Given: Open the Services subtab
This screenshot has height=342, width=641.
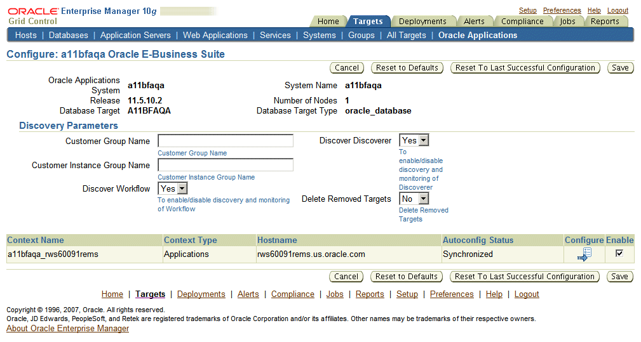Looking at the screenshot, I should click(x=275, y=35).
